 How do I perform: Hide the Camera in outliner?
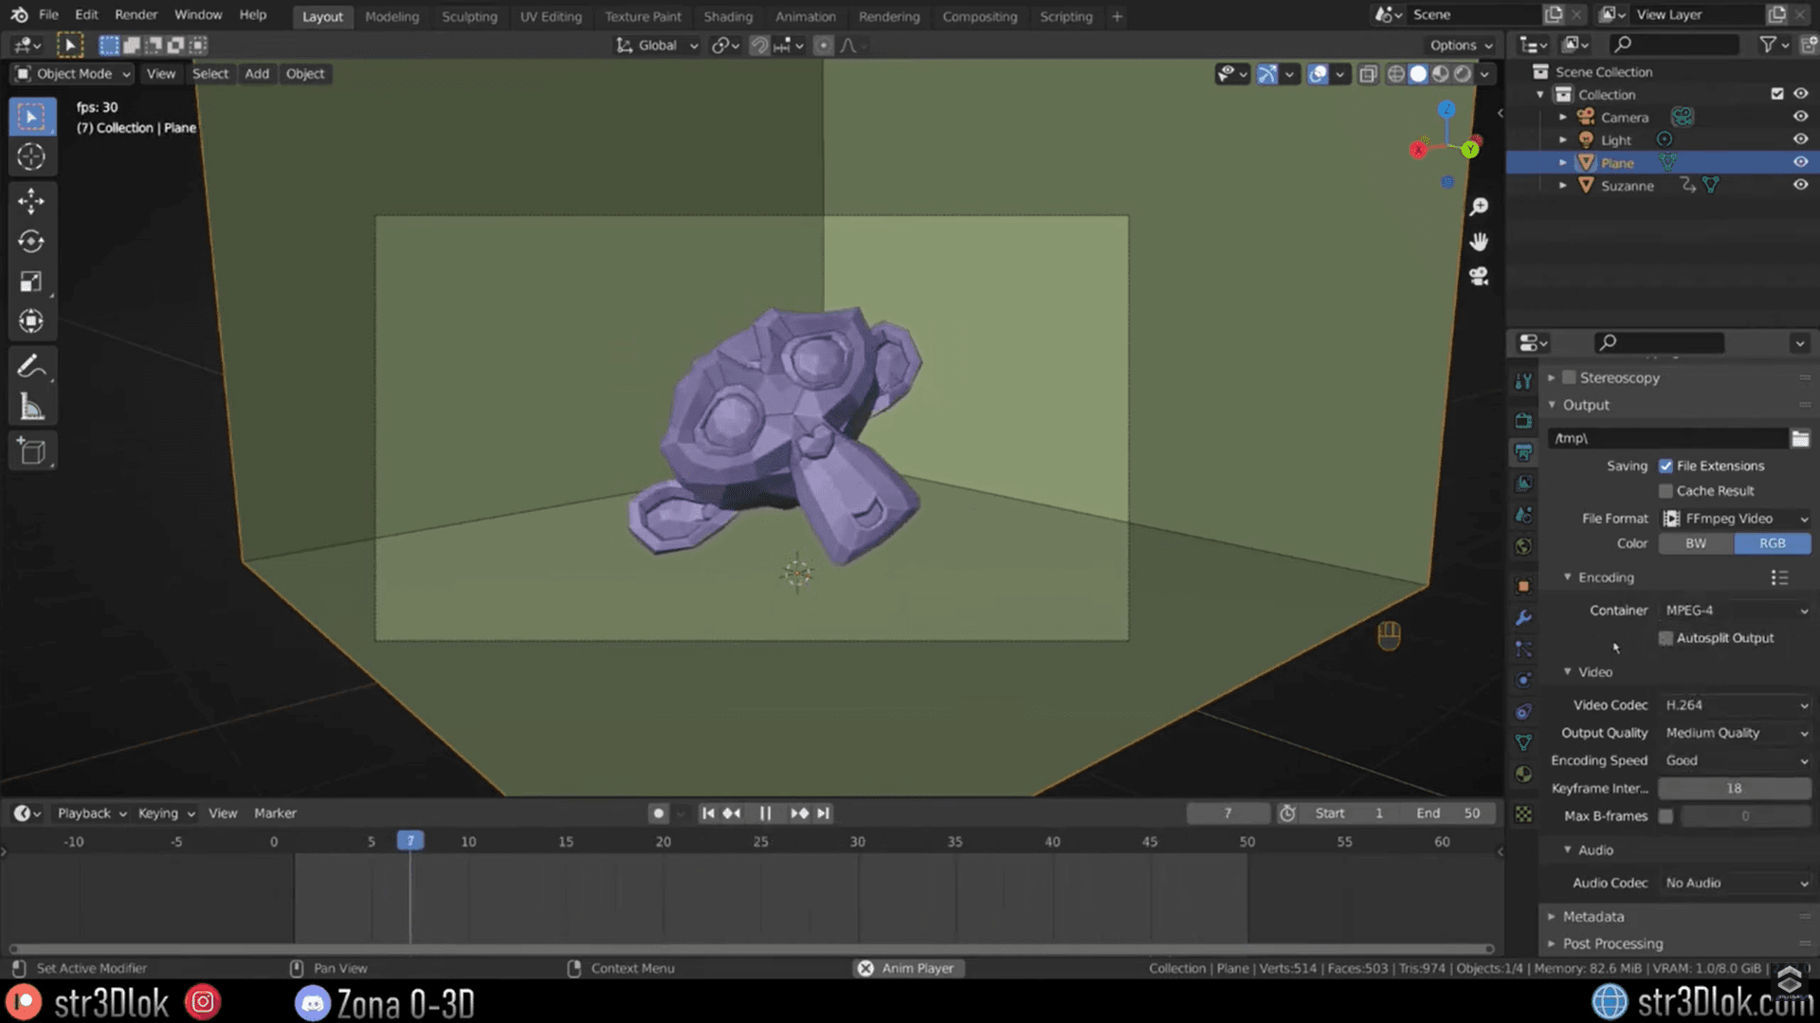pos(1800,117)
